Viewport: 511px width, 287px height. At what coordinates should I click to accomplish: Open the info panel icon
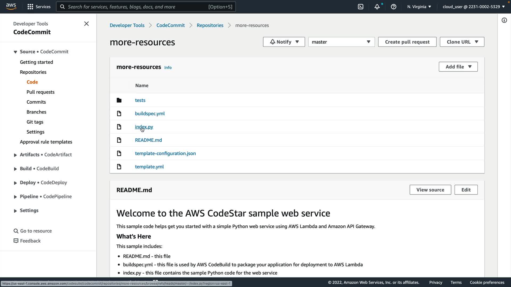[x=504, y=20]
